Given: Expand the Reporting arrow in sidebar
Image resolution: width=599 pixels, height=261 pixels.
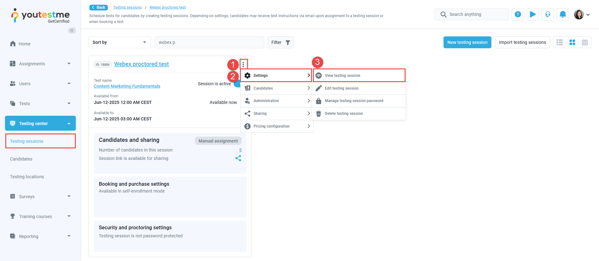Looking at the screenshot, I should [x=69, y=236].
